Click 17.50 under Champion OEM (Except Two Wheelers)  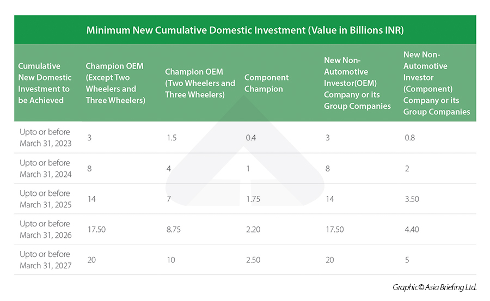pos(96,230)
